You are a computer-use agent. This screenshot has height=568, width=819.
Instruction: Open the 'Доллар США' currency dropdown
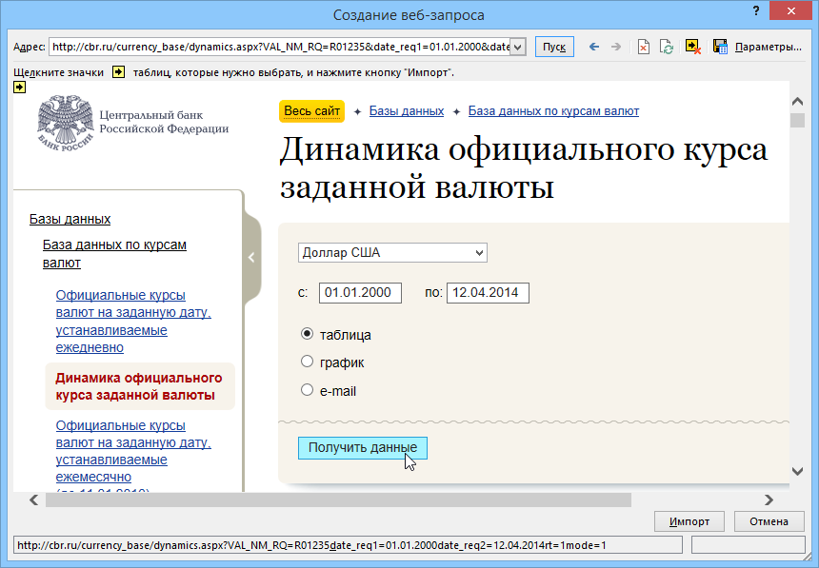click(x=391, y=252)
